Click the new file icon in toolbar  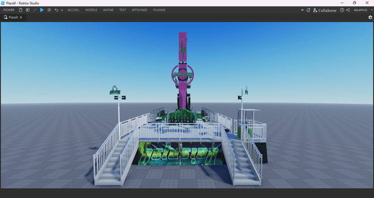click(20, 10)
